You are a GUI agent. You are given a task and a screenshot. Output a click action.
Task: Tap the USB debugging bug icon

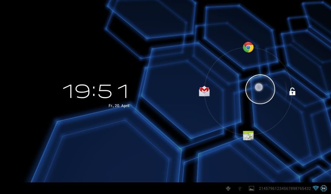pos(228,188)
